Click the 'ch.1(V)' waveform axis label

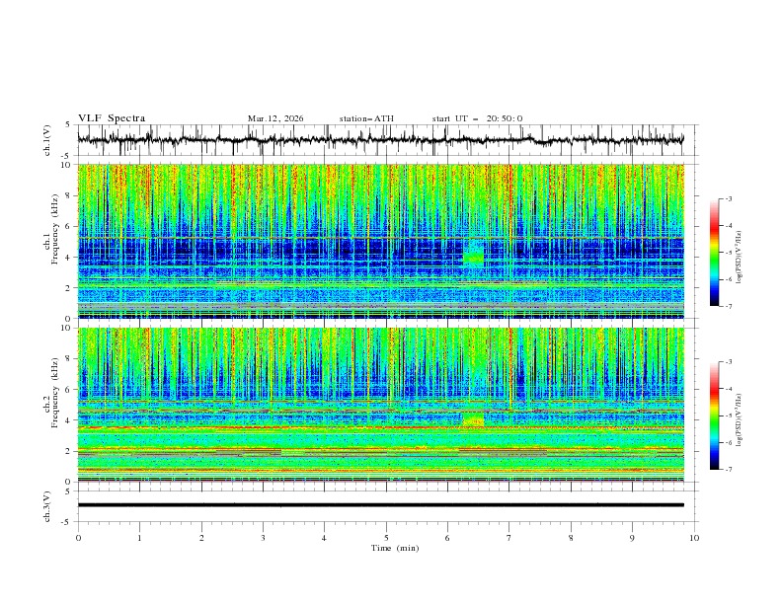pos(47,140)
